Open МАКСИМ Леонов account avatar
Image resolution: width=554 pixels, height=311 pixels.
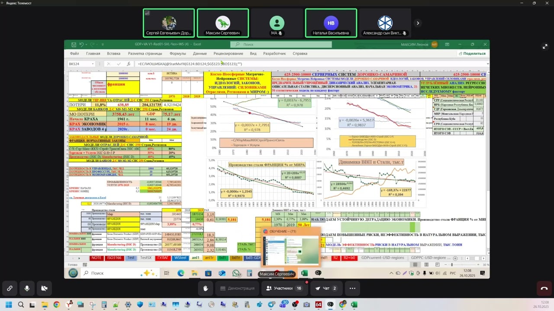coord(435,44)
